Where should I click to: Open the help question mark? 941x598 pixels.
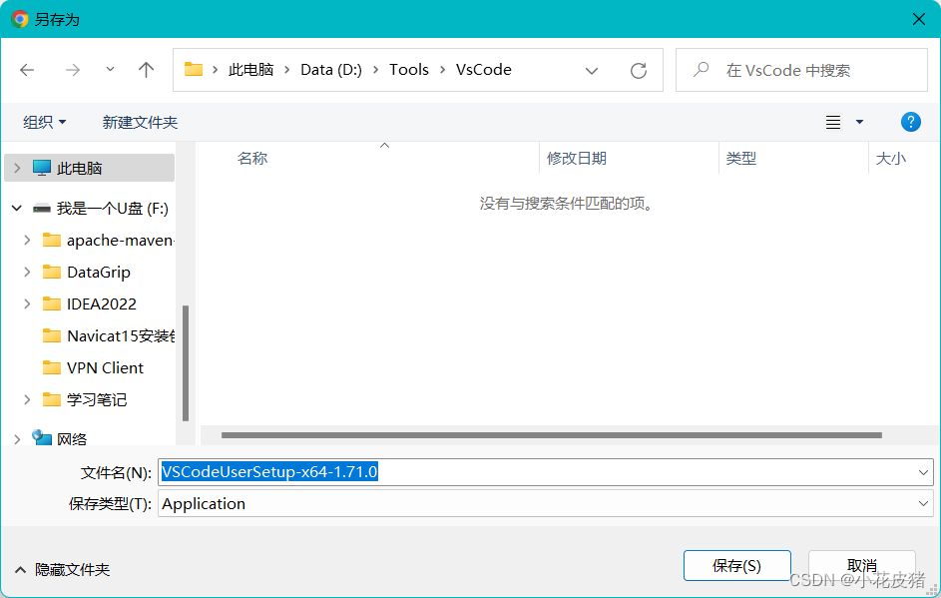(910, 121)
